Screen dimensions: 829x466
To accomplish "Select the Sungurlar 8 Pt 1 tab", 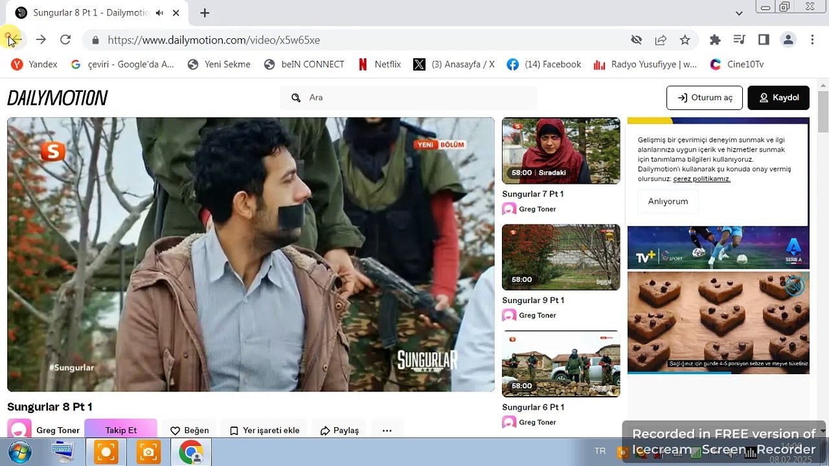I will pyautogui.click(x=97, y=13).
